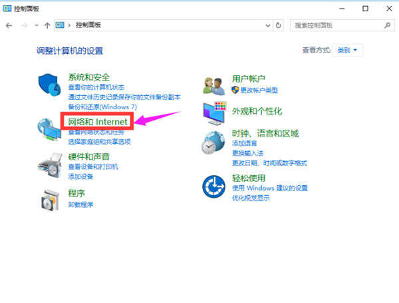The width and height of the screenshot is (399, 303).
Task: Open 卸载程序 link
Action: [80, 204]
